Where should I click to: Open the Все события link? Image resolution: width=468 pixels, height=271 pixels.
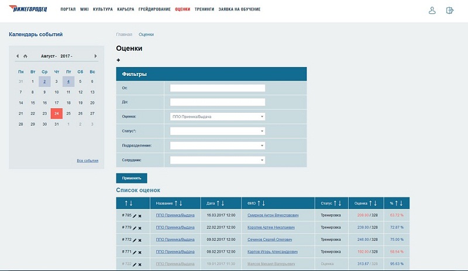[x=87, y=161]
